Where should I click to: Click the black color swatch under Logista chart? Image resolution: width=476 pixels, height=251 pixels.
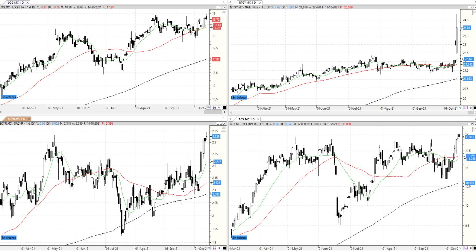coord(224,107)
